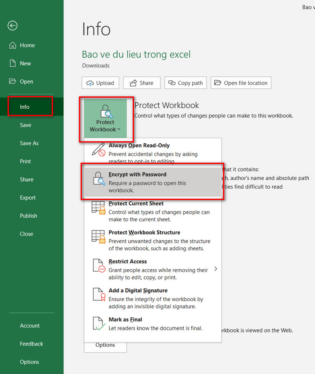Expand the Restrict Access submenu chevron
The height and width of the screenshot is (374, 315).
215,269
